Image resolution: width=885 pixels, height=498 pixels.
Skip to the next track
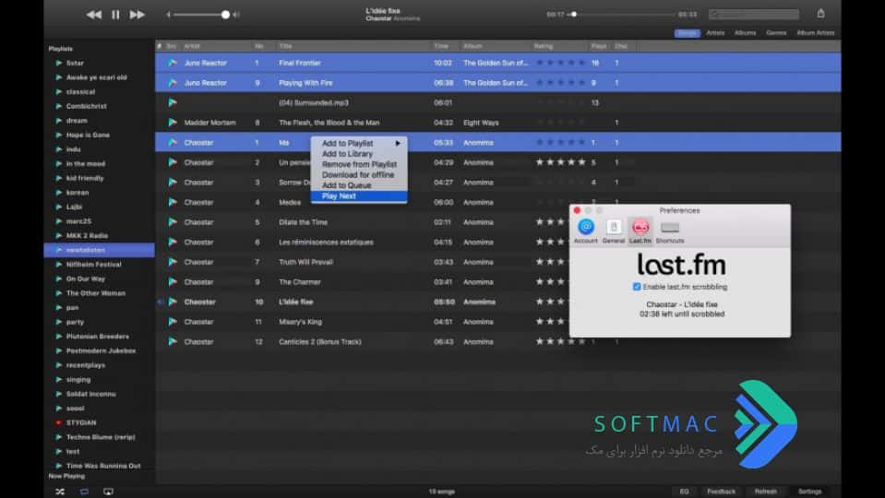click(137, 15)
